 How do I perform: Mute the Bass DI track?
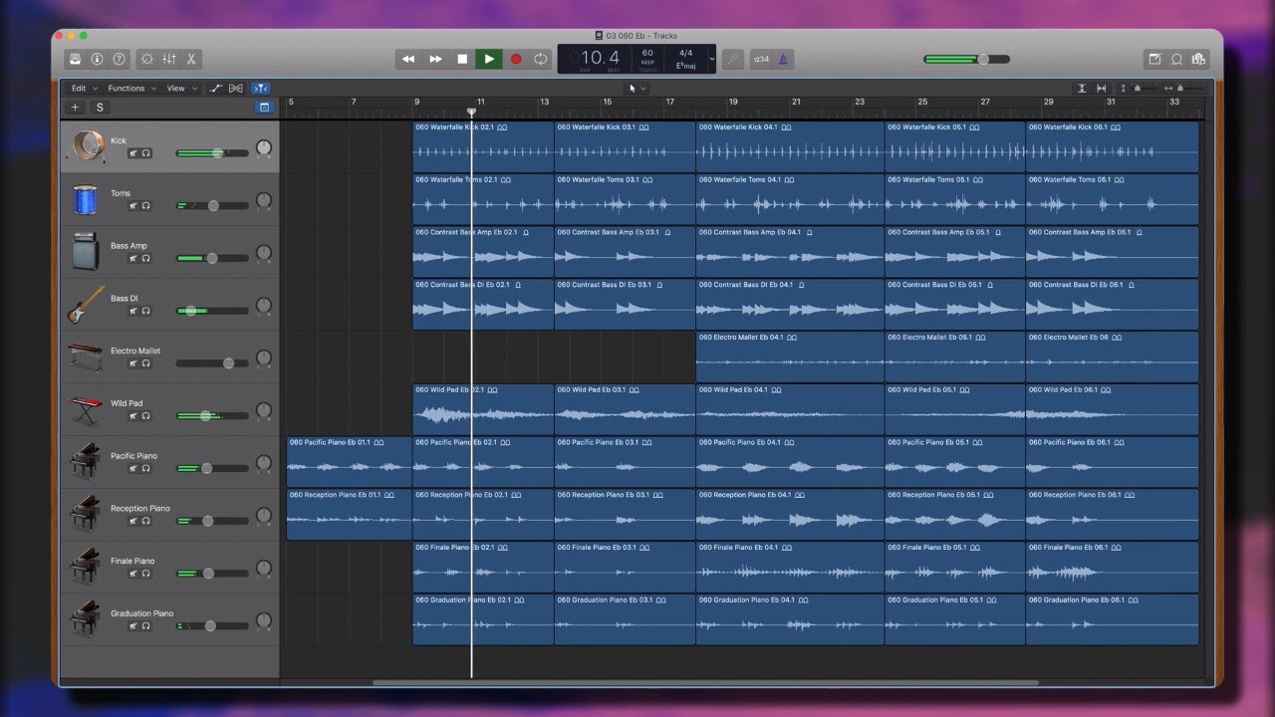(132, 311)
